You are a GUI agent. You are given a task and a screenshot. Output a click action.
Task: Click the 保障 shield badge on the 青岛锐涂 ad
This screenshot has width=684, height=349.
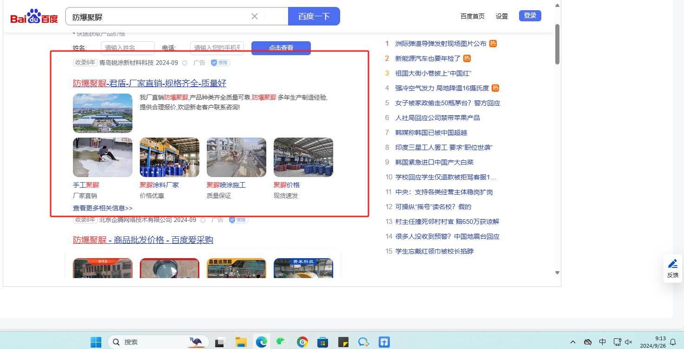pos(220,63)
